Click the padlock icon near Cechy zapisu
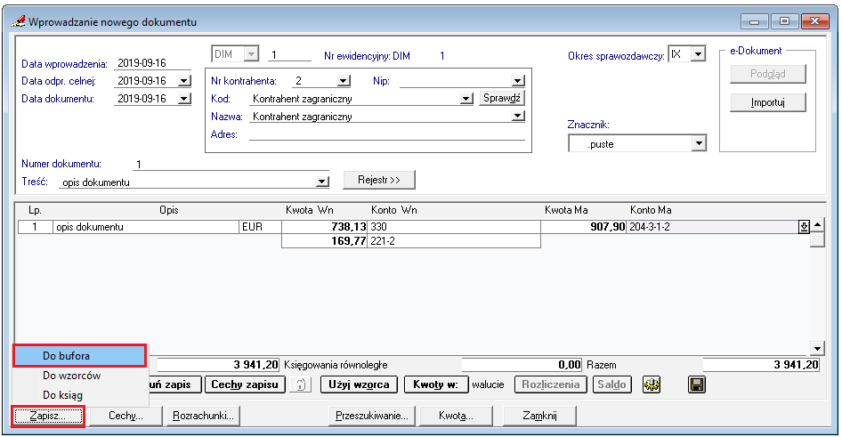 click(301, 384)
